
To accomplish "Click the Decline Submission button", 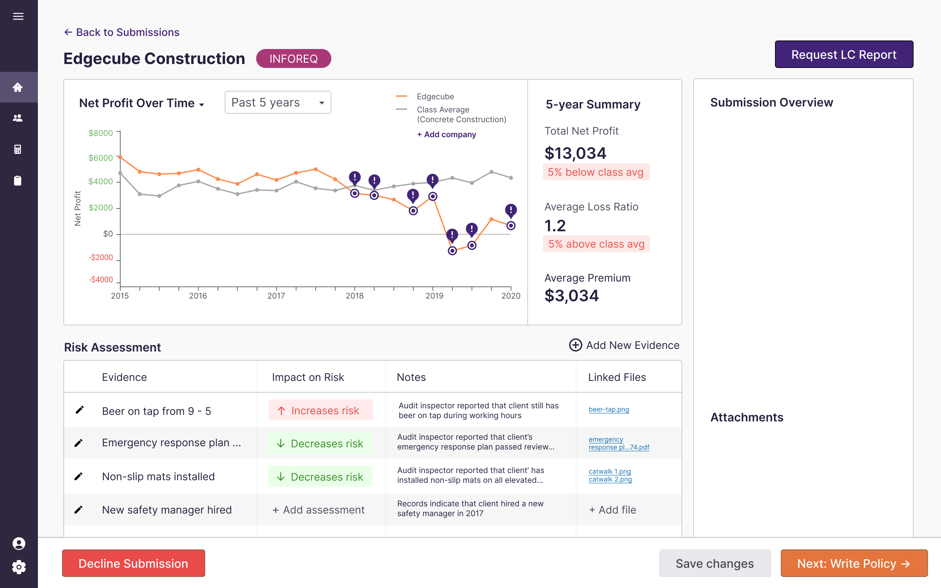I will (x=133, y=563).
